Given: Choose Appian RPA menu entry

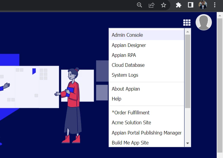Looking at the screenshot, I should [147, 55].
